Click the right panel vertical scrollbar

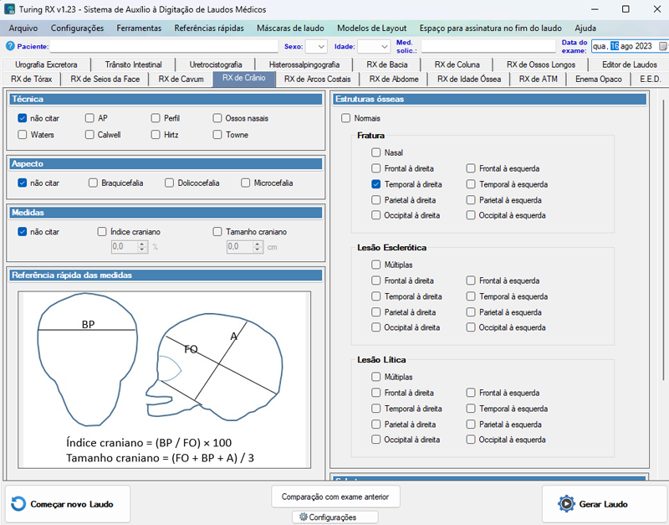664,251
